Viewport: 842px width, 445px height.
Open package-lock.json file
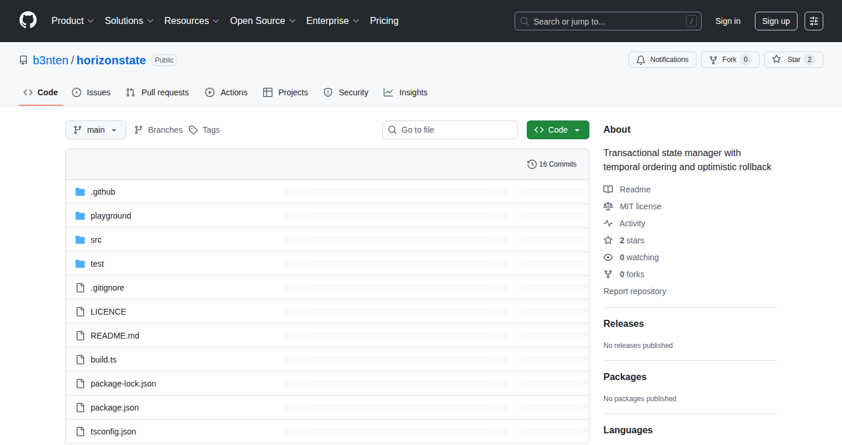123,384
